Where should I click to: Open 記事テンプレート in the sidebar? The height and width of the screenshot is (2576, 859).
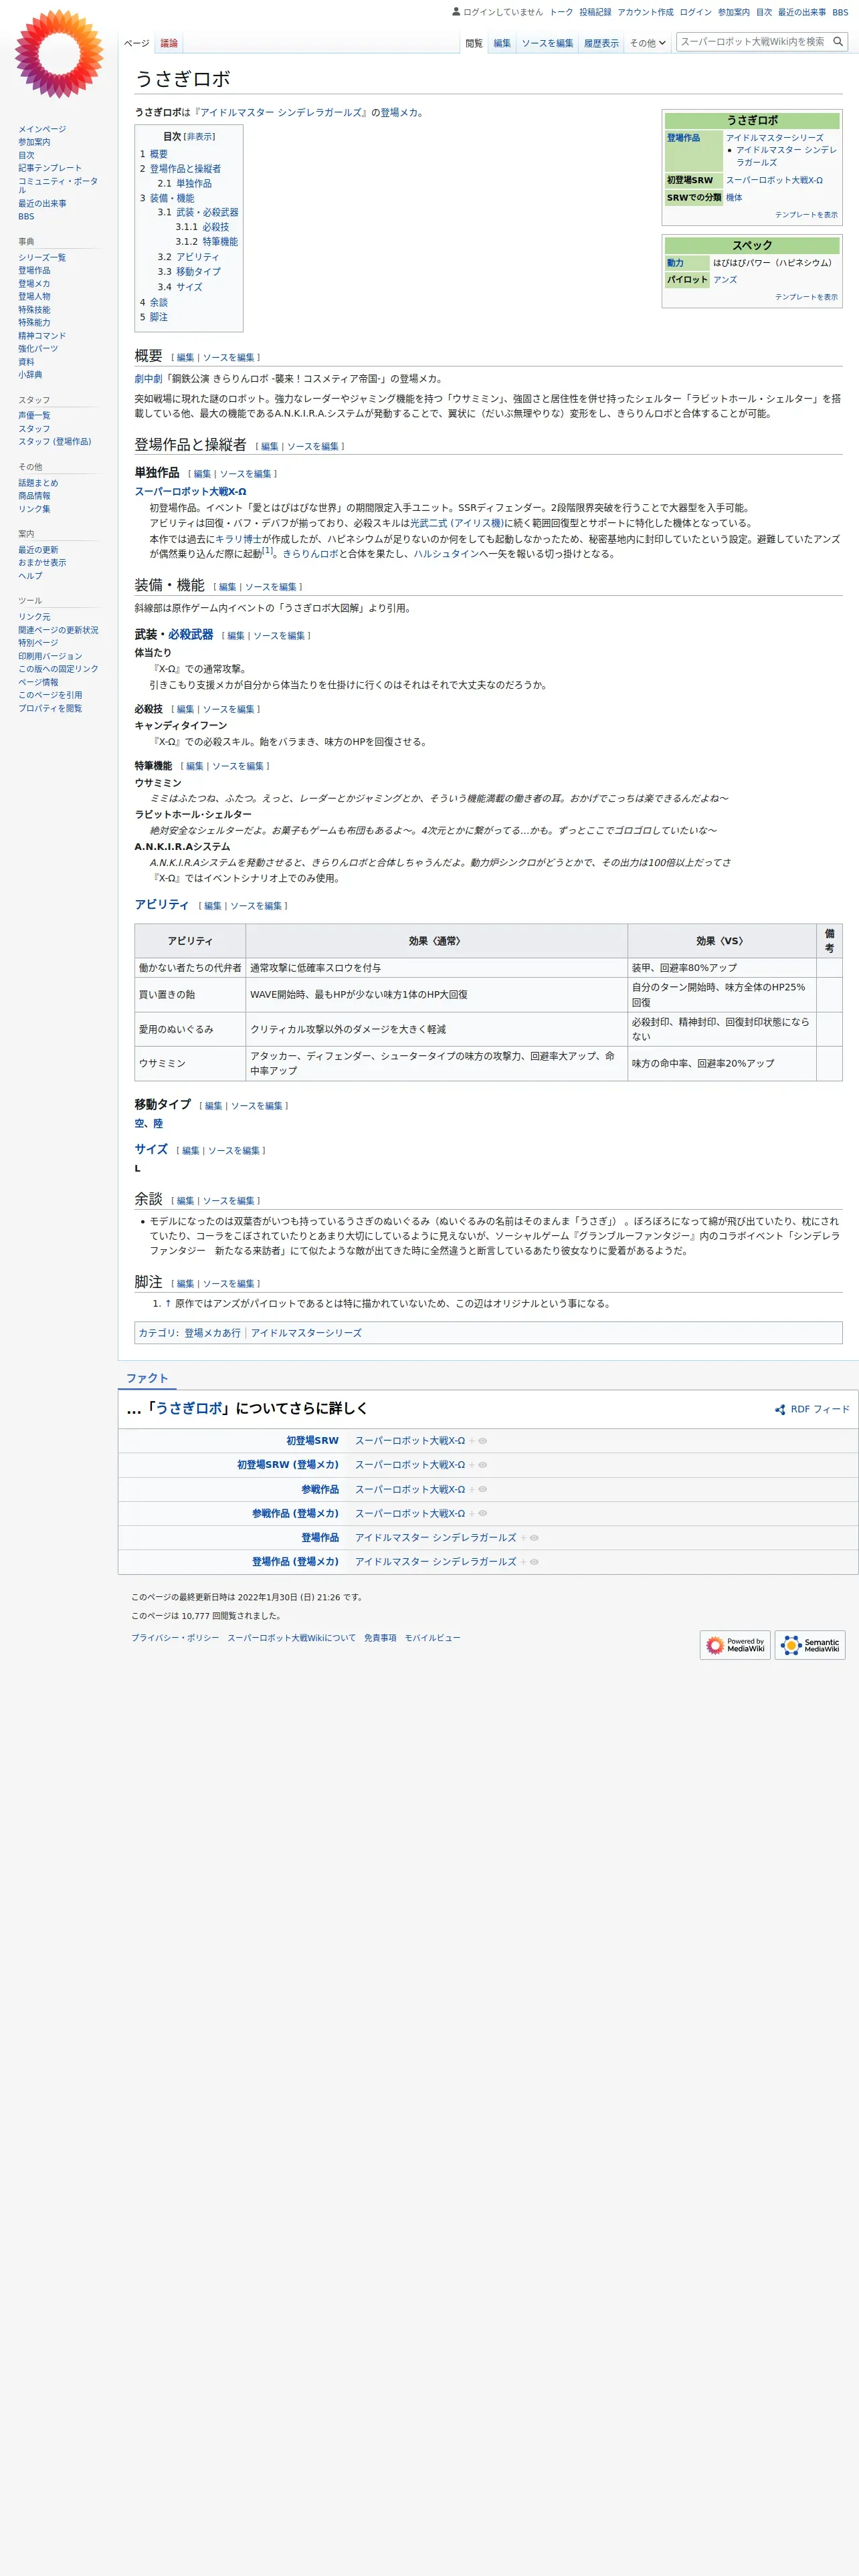click(50, 168)
